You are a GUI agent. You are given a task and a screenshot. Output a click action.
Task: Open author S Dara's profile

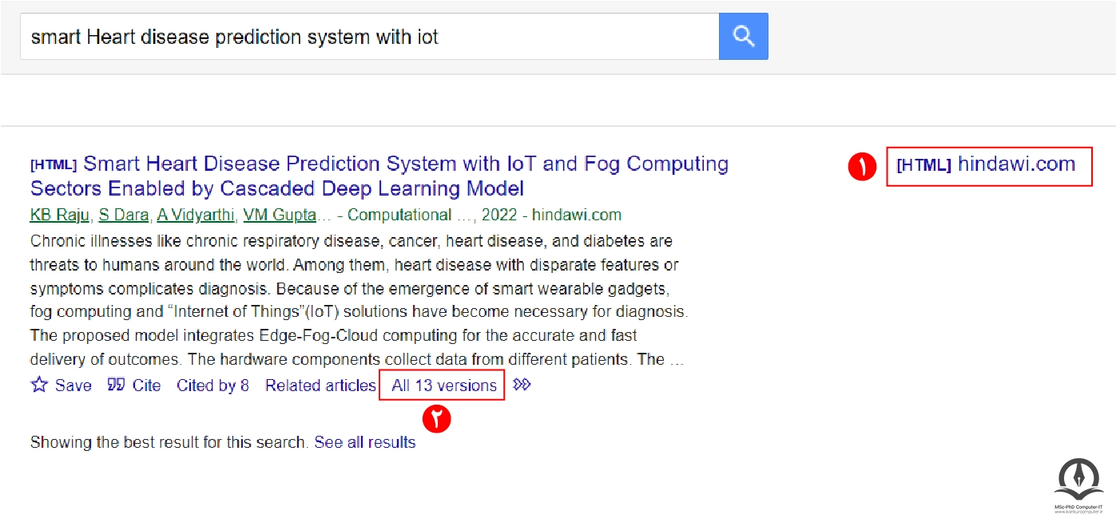pos(123,215)
